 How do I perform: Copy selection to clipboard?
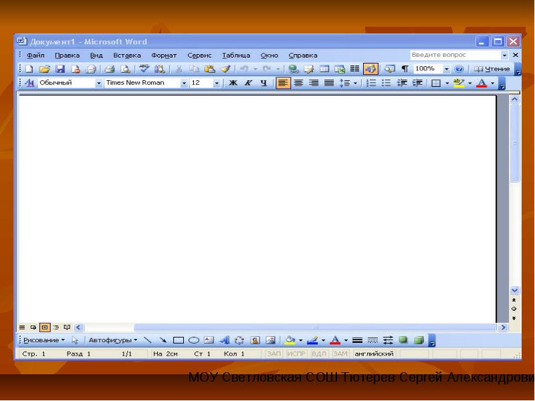(194, 70)
